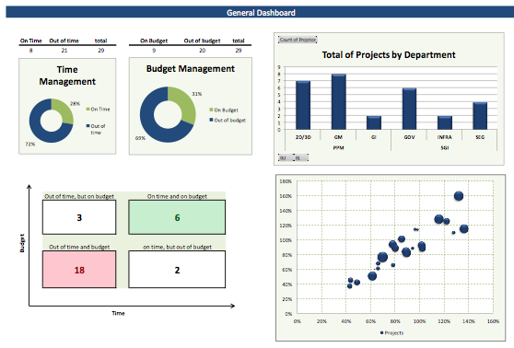Screen dimensions: 514x348
Task: Open the BU pivot field filter
Action: click(x=286, y=158)
